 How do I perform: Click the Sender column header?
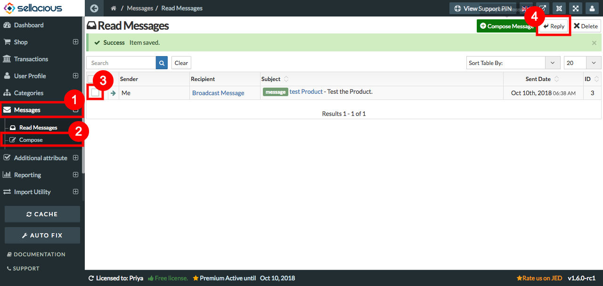click(x=129, y=79)
